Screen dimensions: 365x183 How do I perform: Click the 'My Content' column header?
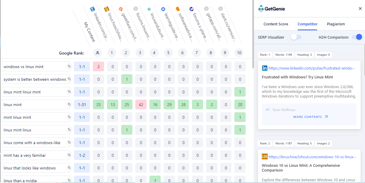(89, 32)
